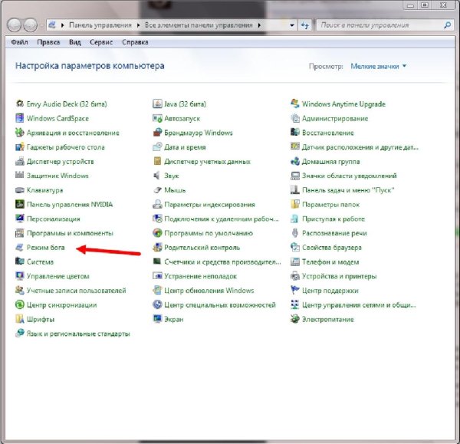The image size is (460, 444).
Task: Click the Диспетчер устройств icon
Action: pos(20,161)
